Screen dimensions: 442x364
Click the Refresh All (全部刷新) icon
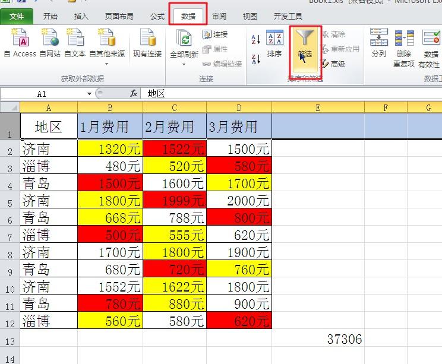click(184, 39)
